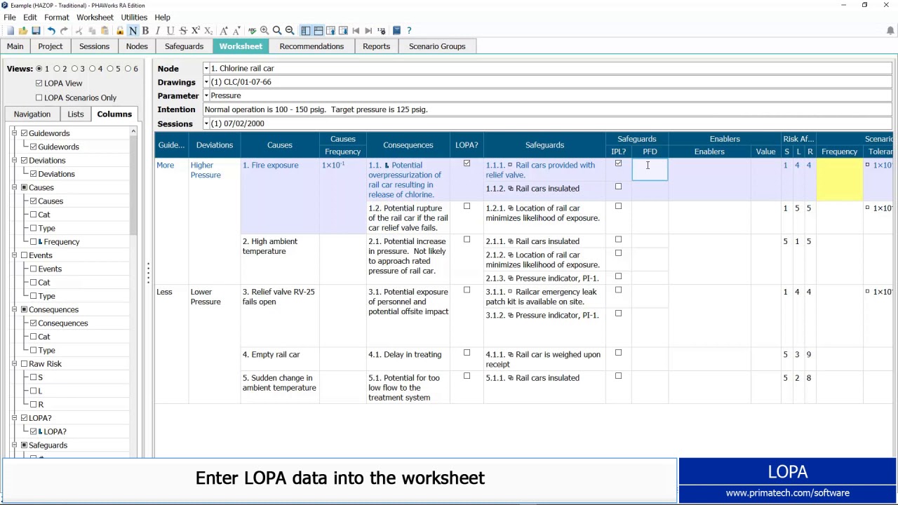Open the Parameter dropdown arrow
Screen dimensions: 898x505
(x=206, y=95)
